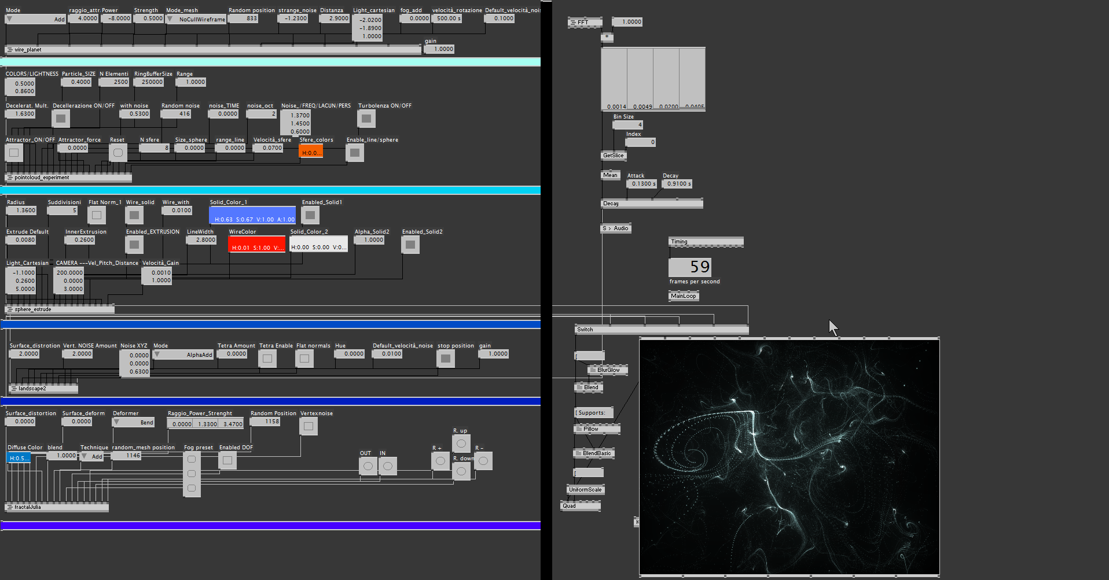This screenshot has height=580, width=1109.
Task: Open the Deformer Bend dropdown
Action: tap(134, 422)
